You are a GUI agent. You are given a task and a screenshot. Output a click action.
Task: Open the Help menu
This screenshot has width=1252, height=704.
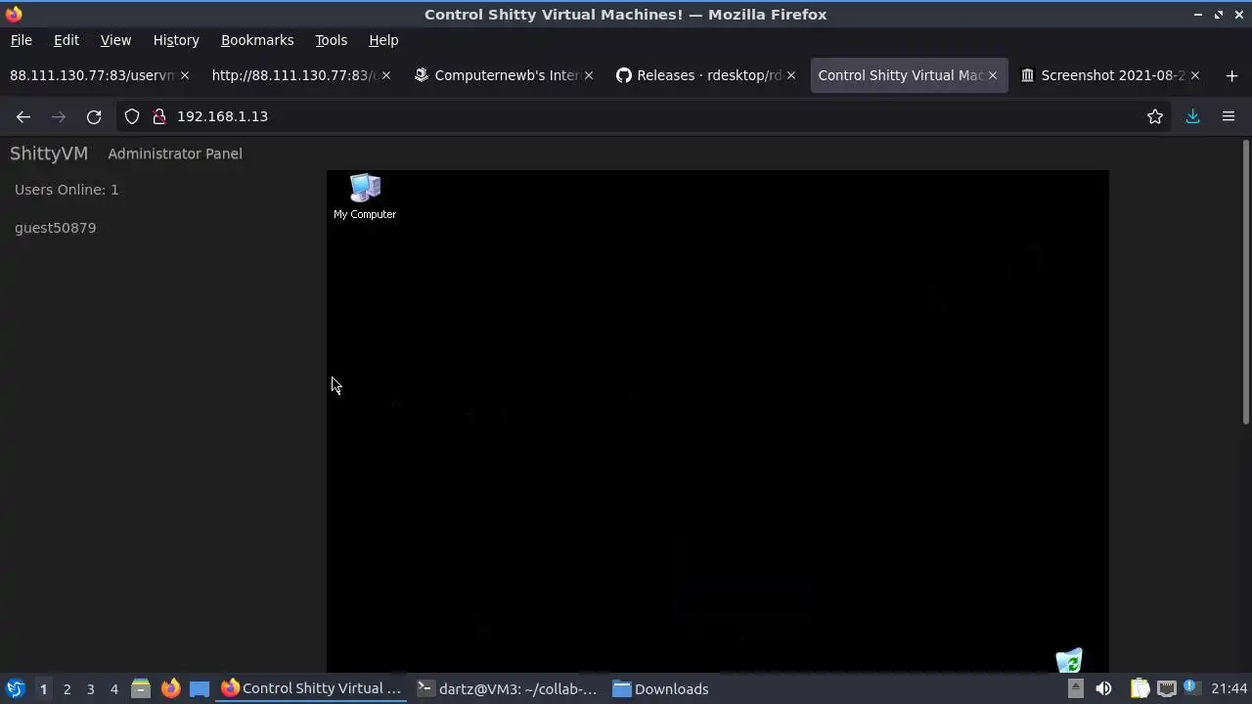[383, 40]
